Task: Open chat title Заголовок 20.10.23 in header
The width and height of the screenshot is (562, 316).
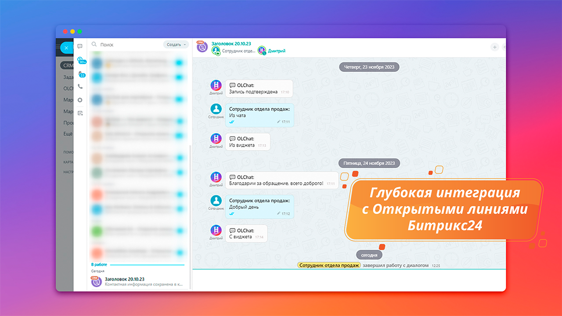Action: pyautogui.click(x=231, y=44)
